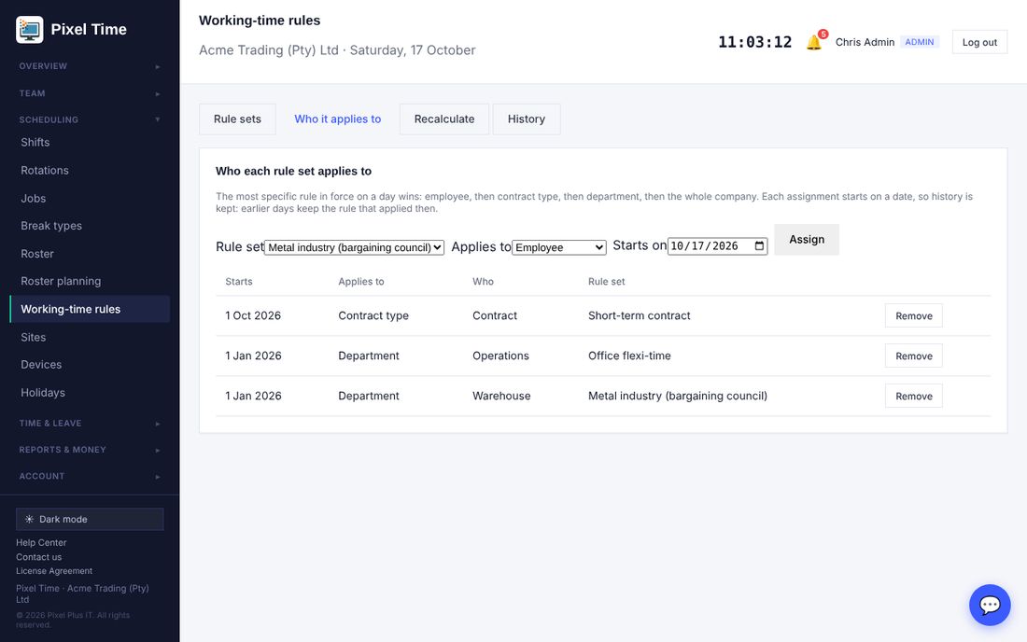
Task: Open Devices in the sidebar
Action: (x=90, y=365)
